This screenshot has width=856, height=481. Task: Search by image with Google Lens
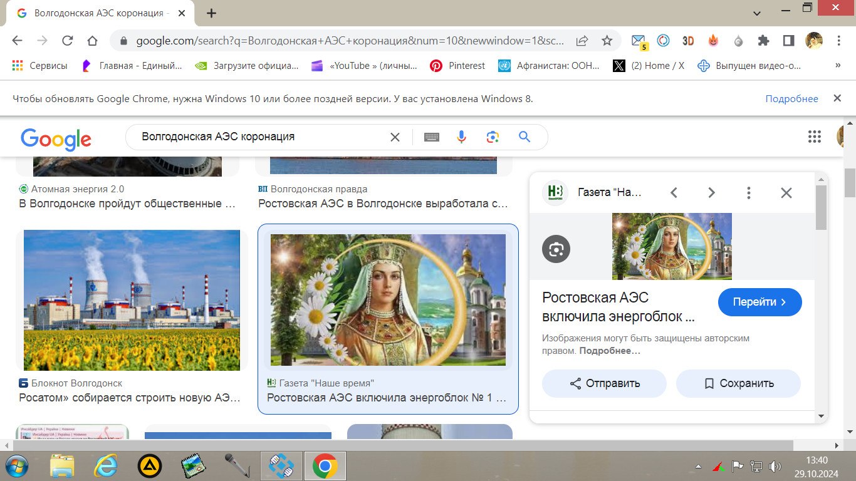[x=493, y=137]
